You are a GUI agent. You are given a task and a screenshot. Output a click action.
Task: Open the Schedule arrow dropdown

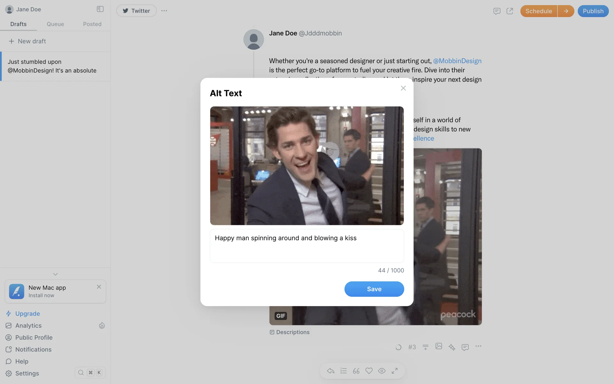566,11
